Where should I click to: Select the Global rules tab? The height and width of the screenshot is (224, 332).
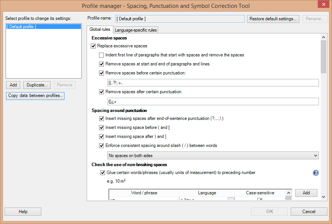(100, 30)
